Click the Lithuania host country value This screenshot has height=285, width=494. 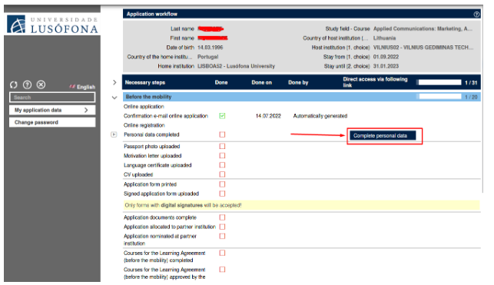pyautogui.click(x=384, y=38)
